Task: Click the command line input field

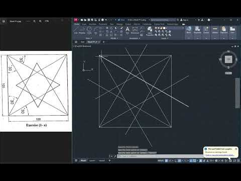Action: coord(161,156)
